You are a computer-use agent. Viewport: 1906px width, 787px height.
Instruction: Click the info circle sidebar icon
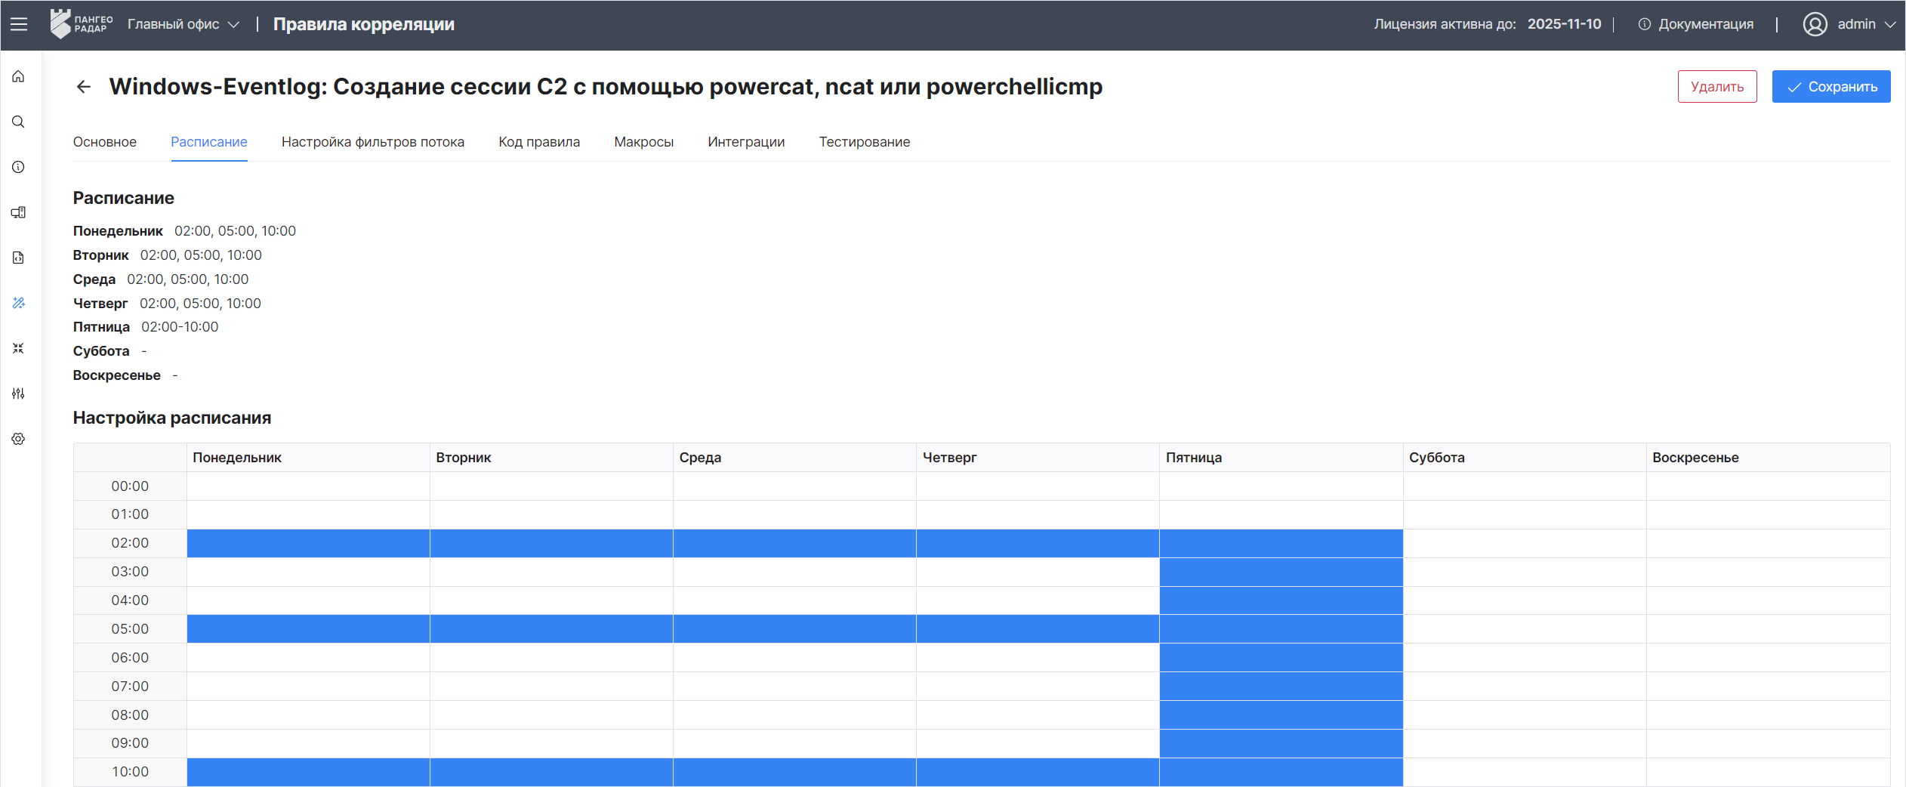pyautogui.click(x=19, y=167)
